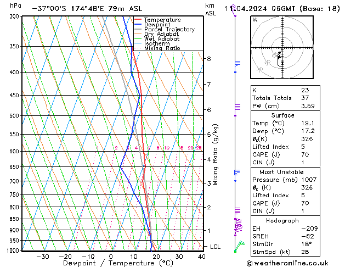Viewport: 345px width, 267px height.
Task: Click the wind barb at 700 hPa
Action: (236, 175)
